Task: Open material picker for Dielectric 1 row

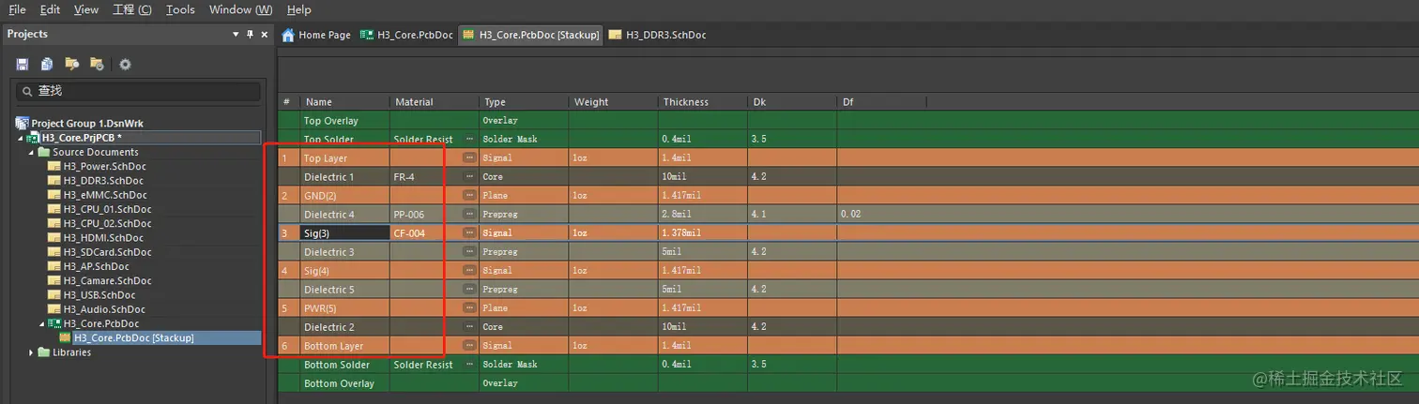Action: pyautogui.click(x=470, y=176)
